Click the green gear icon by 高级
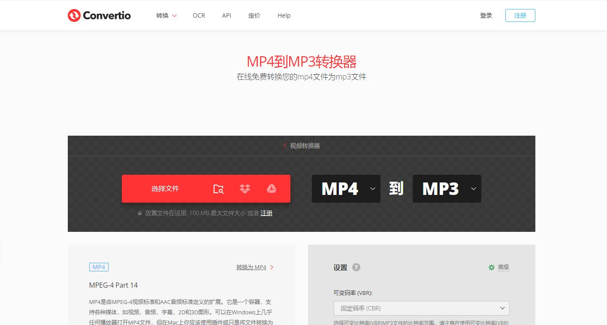Screen dimensions: 607x325 coord(492,267)
